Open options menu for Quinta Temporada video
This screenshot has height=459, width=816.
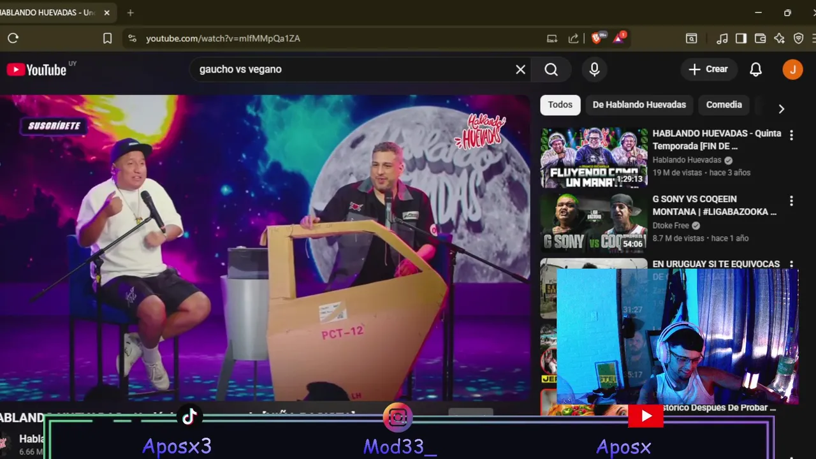791,135
